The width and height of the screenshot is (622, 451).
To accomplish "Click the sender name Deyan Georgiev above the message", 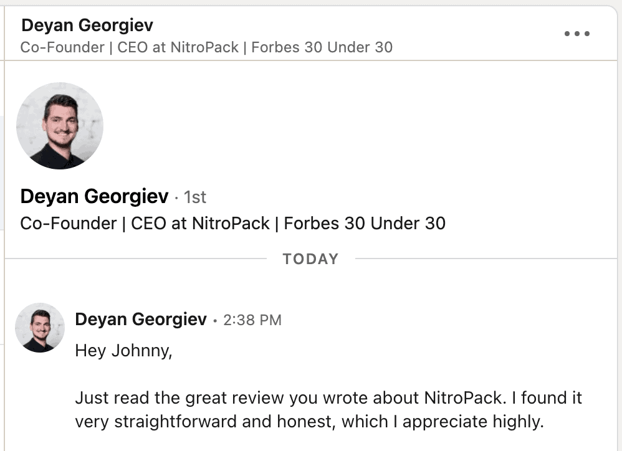I will point(141,320).
